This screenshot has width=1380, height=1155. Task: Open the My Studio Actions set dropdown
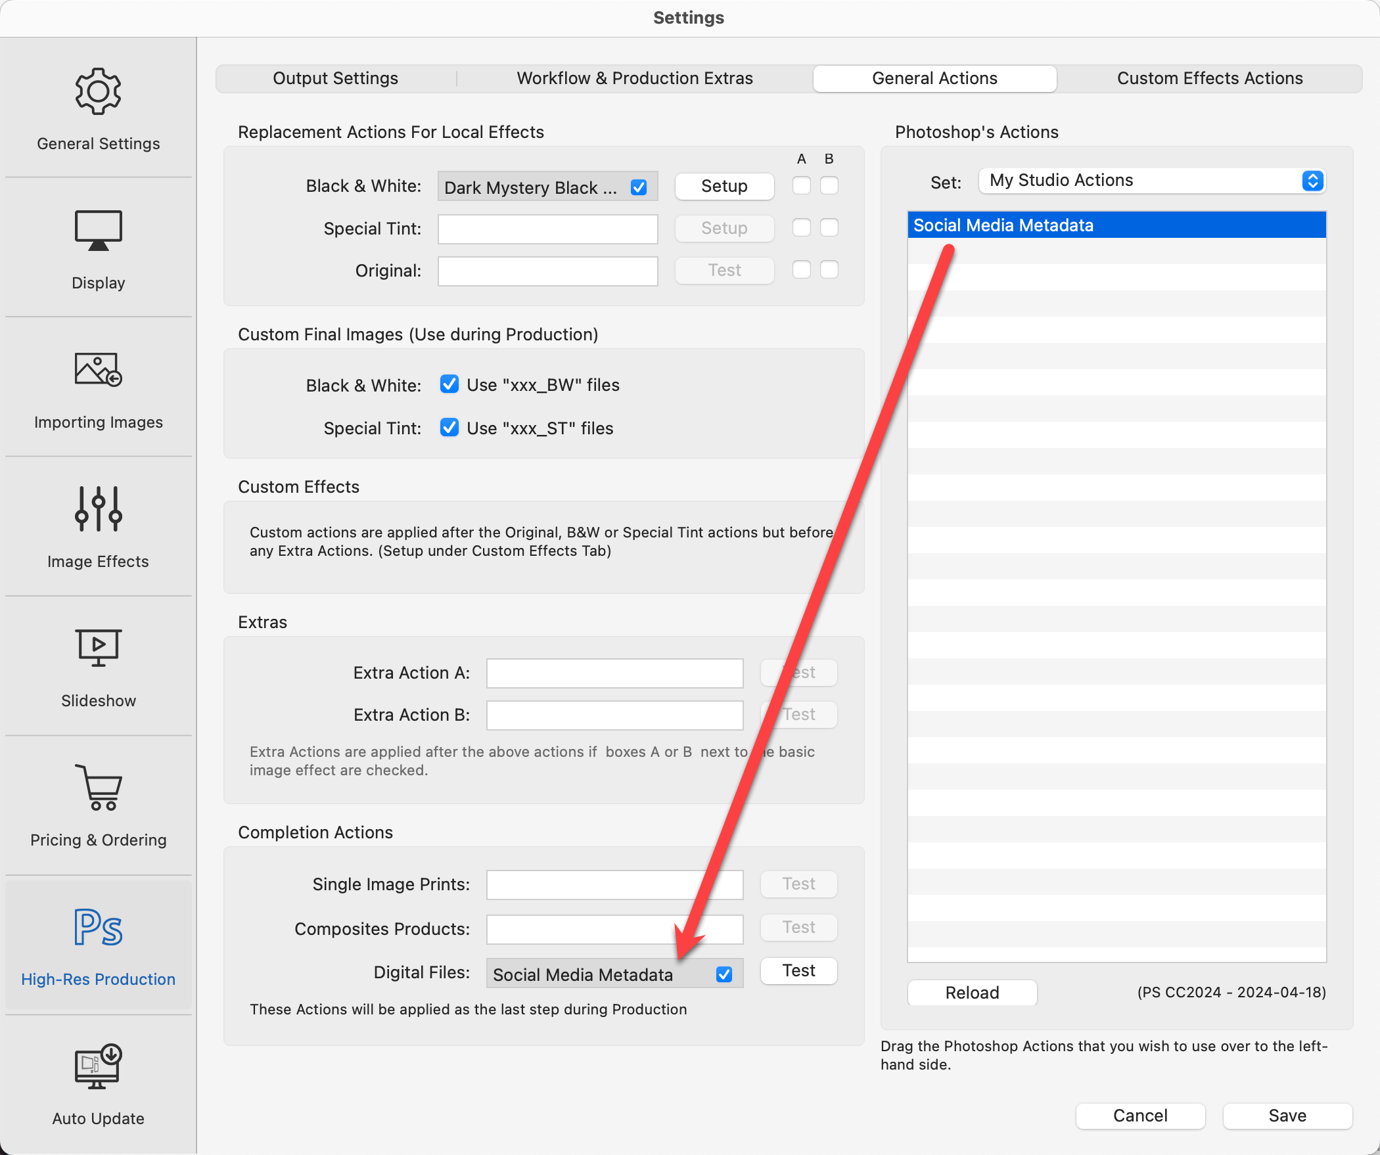pyautogui.click(x=1151, y=181)
